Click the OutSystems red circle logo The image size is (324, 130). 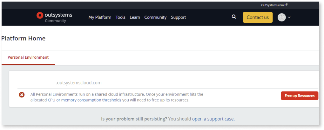point(40,15)
